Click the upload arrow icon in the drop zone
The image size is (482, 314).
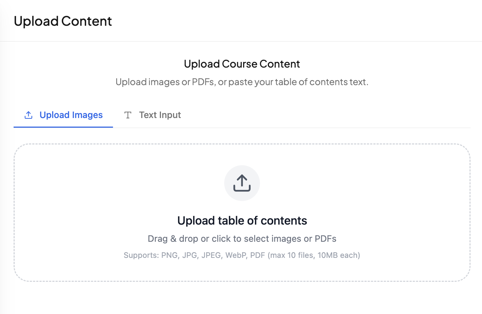242,183
